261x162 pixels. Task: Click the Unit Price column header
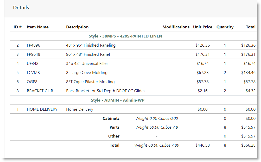202,27
